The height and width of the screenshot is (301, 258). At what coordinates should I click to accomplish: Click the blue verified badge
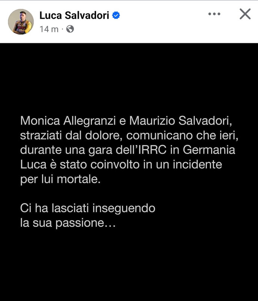116,15
